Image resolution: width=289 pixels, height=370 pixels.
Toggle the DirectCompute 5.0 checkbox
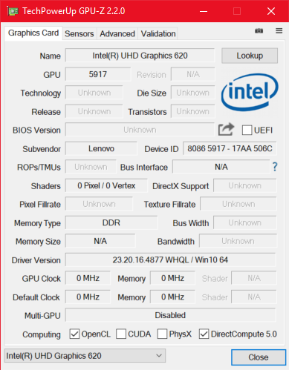pos(204,334)
